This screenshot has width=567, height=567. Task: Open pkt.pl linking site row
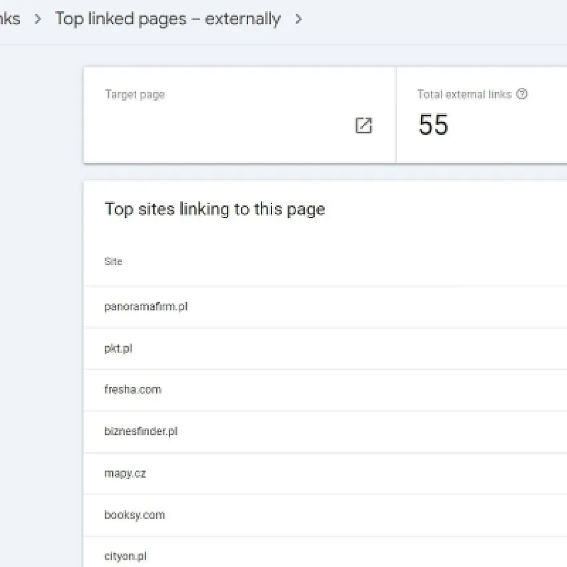[x=325, y=349]
